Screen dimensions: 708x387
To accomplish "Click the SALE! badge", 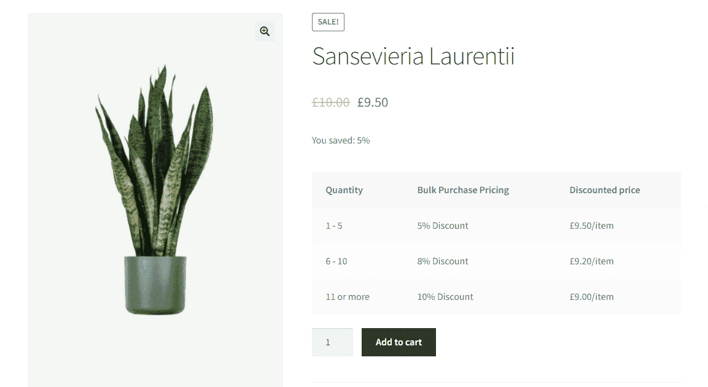I will 328,21.
